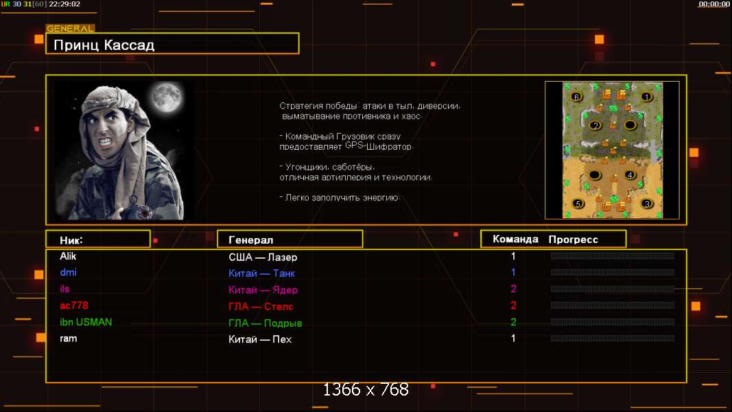The width and height of the screenshot is (732, 412).
Task: Click the 'Командный Грузовик' description line
Action: 346,141
